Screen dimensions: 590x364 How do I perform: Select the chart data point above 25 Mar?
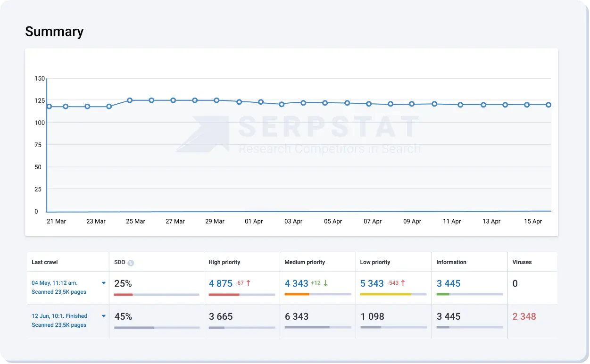click(x=131, y=100)
